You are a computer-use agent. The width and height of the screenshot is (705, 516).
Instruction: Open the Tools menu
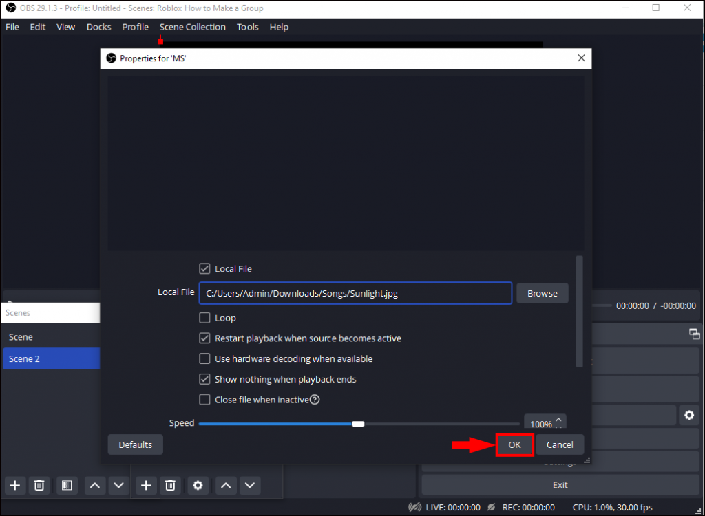[247, 27]
